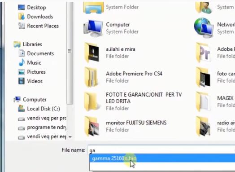Select the 'foto car' folder icon
The width and height of the screenshot is (235, 172).
click(203, 77)
